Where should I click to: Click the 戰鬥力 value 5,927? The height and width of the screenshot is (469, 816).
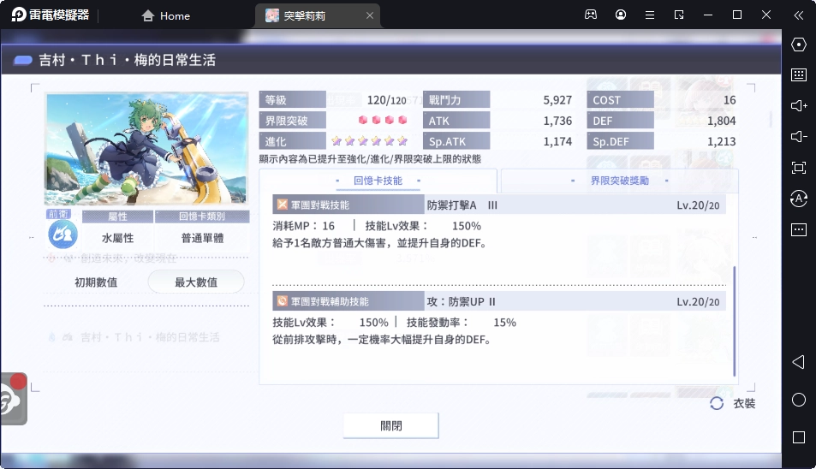[557, 100]
